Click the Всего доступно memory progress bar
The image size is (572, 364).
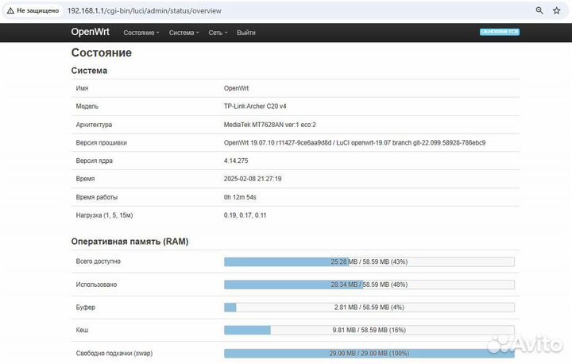coord(369,261)
